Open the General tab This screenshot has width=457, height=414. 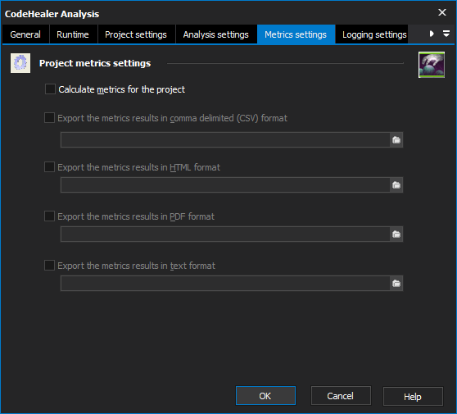25,34
